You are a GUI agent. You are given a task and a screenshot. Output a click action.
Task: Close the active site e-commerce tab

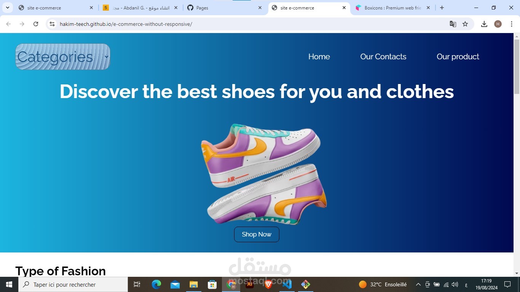(x=344, y=8)
